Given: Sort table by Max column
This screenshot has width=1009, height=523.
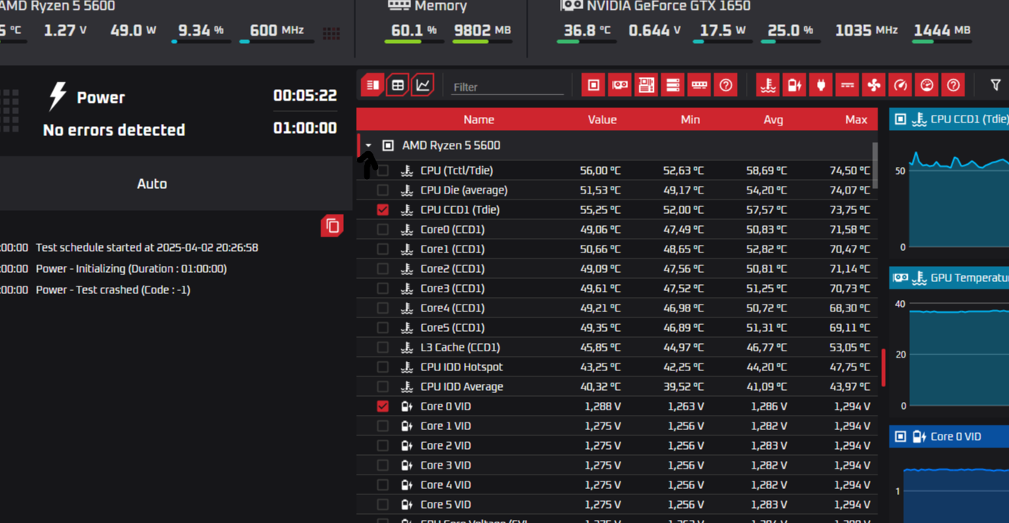Looking at the screenshot, I should click(x=856, y=119).
